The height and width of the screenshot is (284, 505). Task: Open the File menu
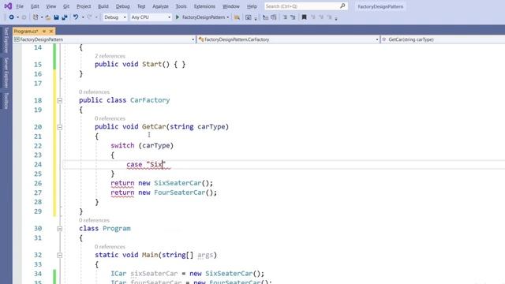click(20, 6)
